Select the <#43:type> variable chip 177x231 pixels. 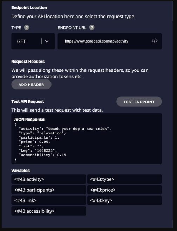124,179
